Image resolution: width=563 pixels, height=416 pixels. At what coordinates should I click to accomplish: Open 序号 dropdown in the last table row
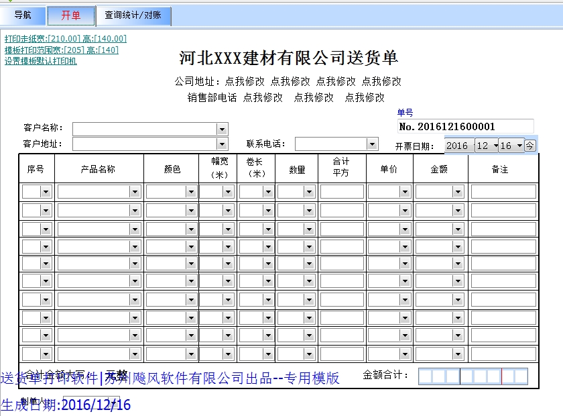(x=46, y=354)
